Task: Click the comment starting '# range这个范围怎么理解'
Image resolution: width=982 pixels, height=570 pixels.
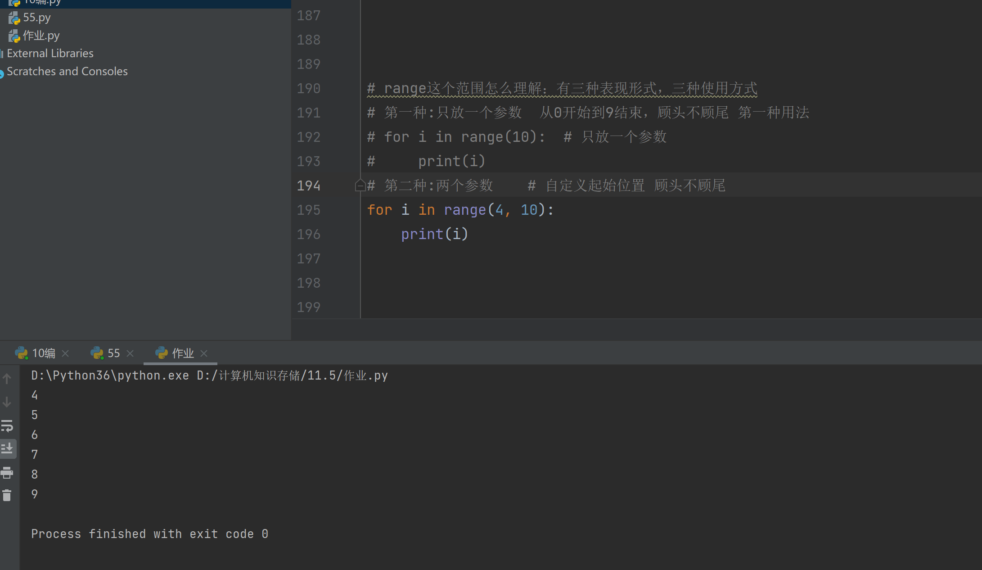Action: coord(562,89)
